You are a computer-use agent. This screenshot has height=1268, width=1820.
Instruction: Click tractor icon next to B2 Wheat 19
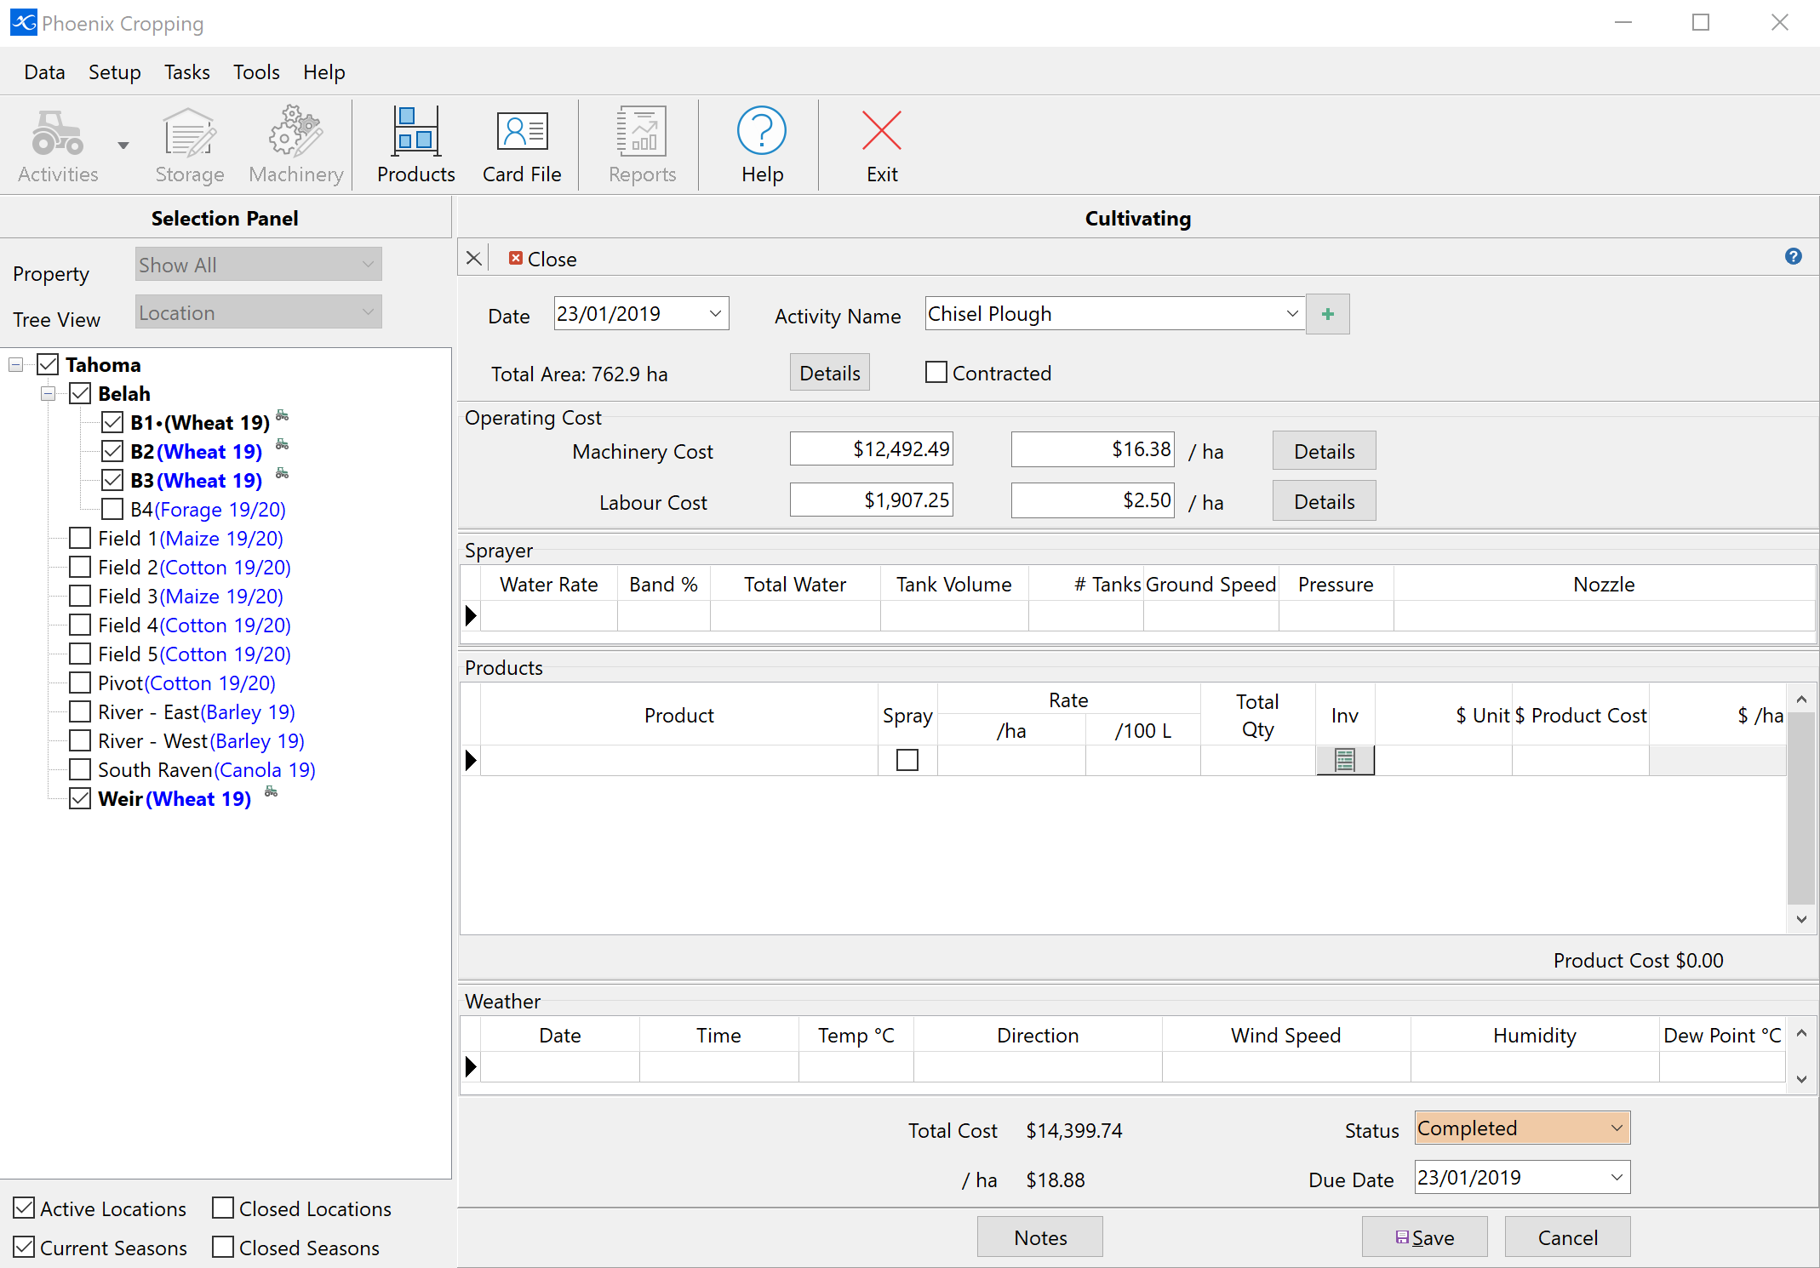click(x=283, y=445)
